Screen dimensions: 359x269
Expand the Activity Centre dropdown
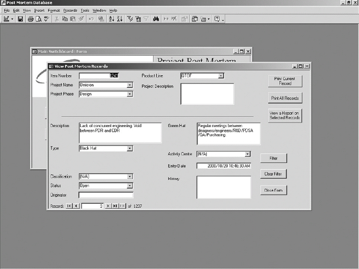click(248, 154)
